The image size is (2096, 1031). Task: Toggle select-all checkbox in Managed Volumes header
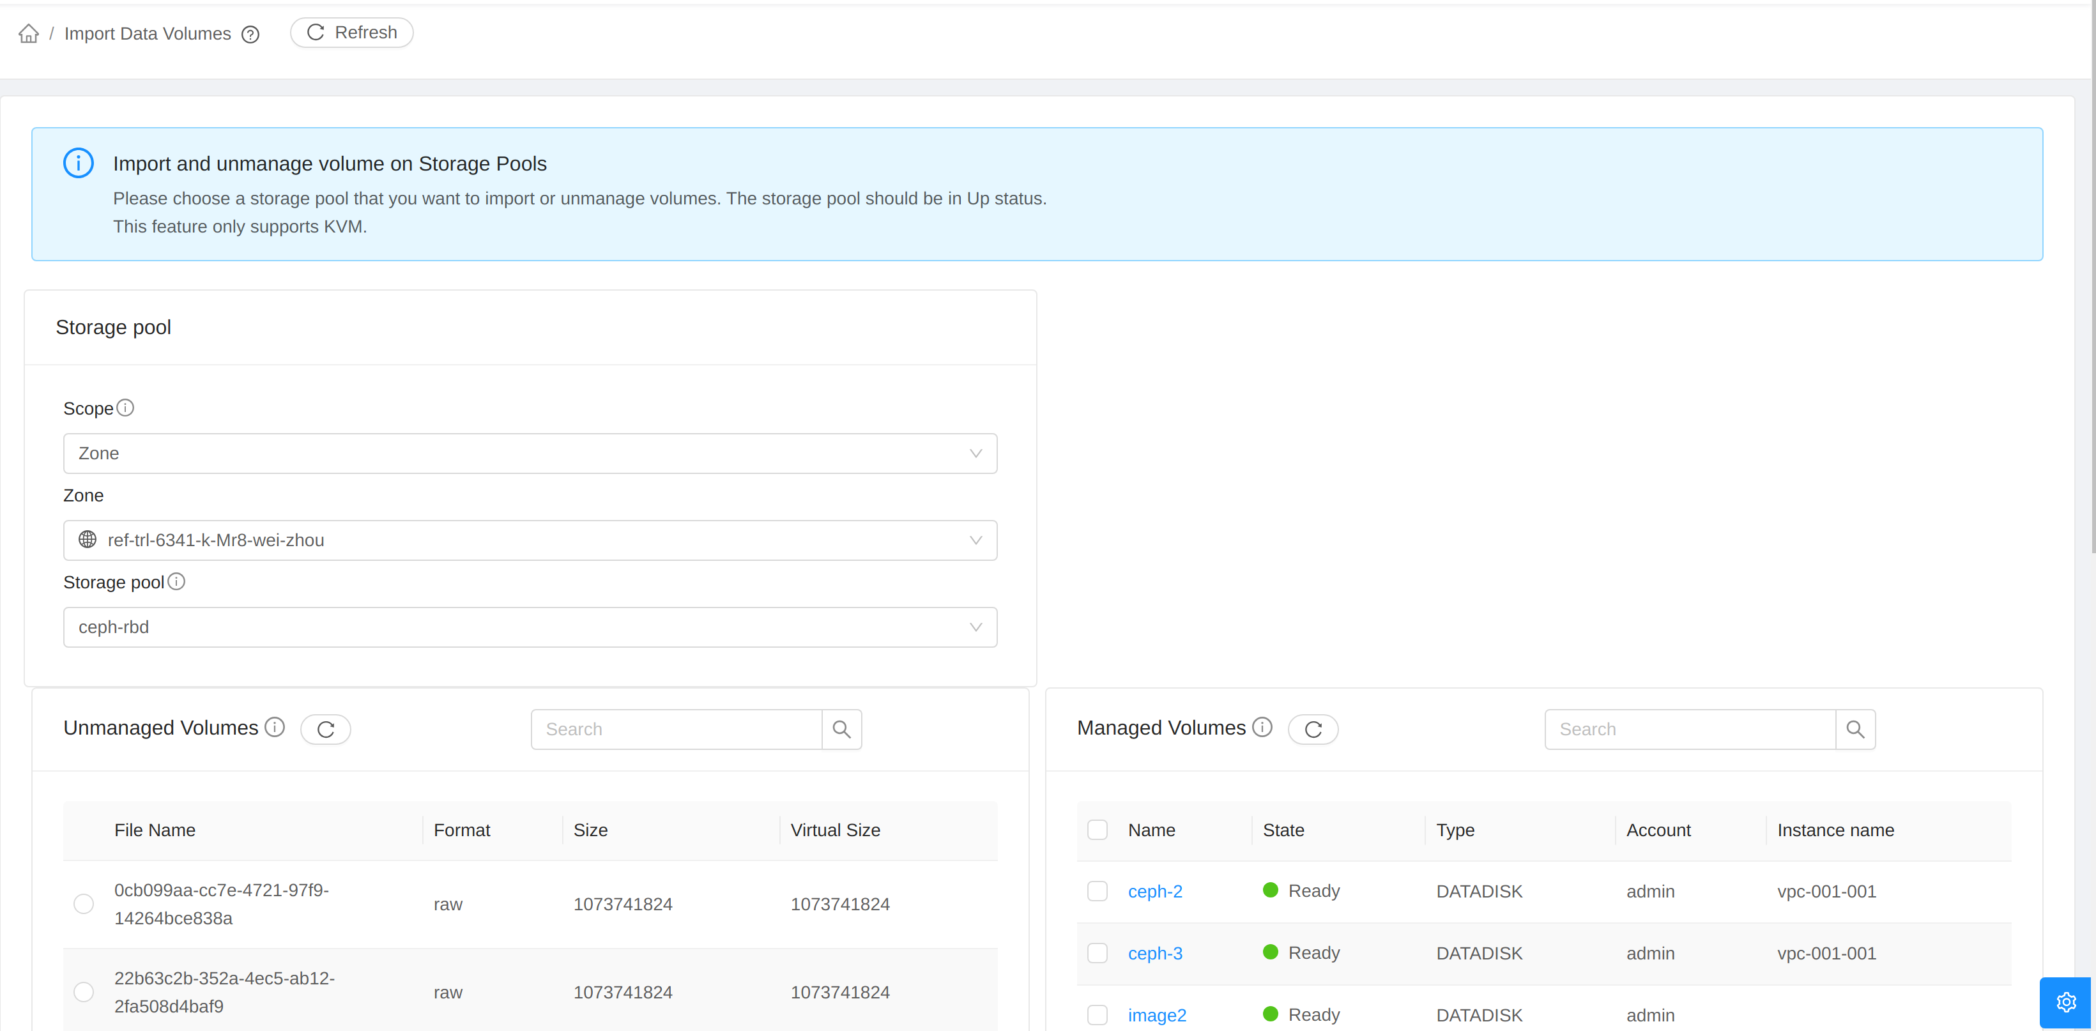[x=1097, y=830]
